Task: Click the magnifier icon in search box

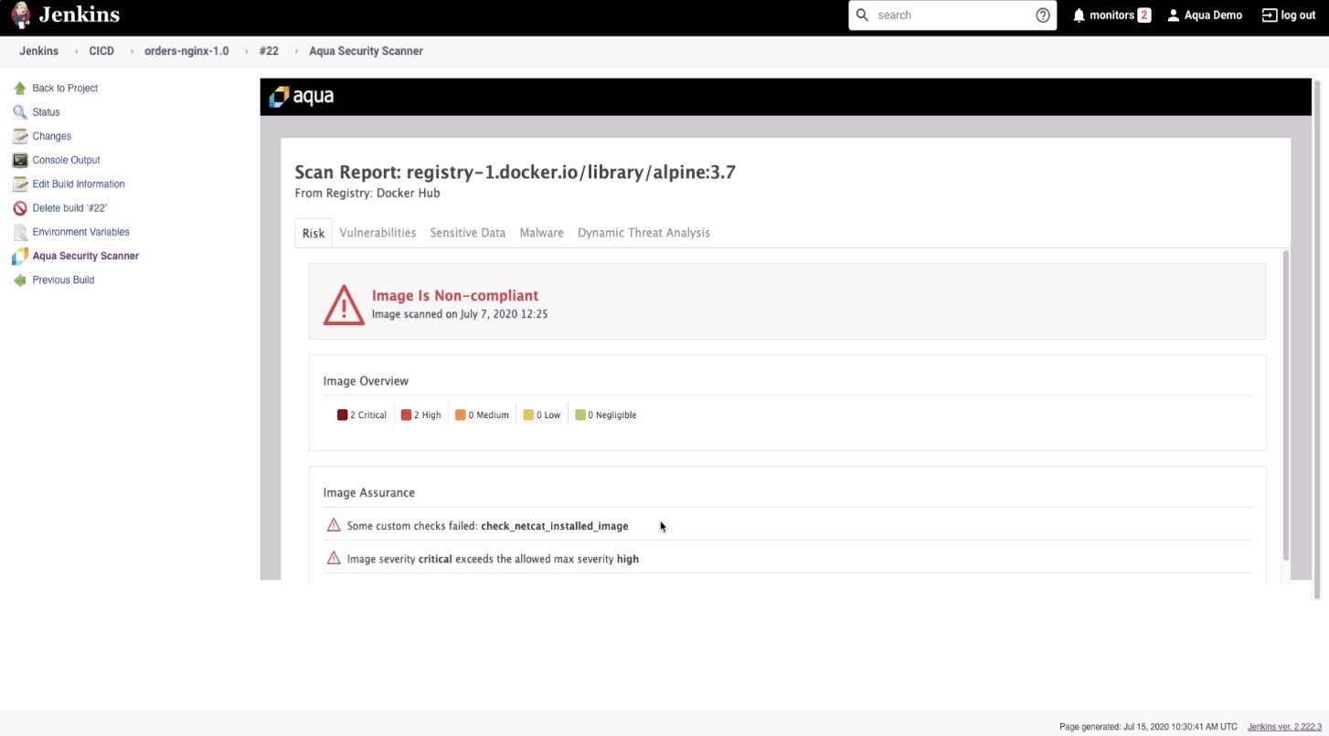Action: [862, 16]
